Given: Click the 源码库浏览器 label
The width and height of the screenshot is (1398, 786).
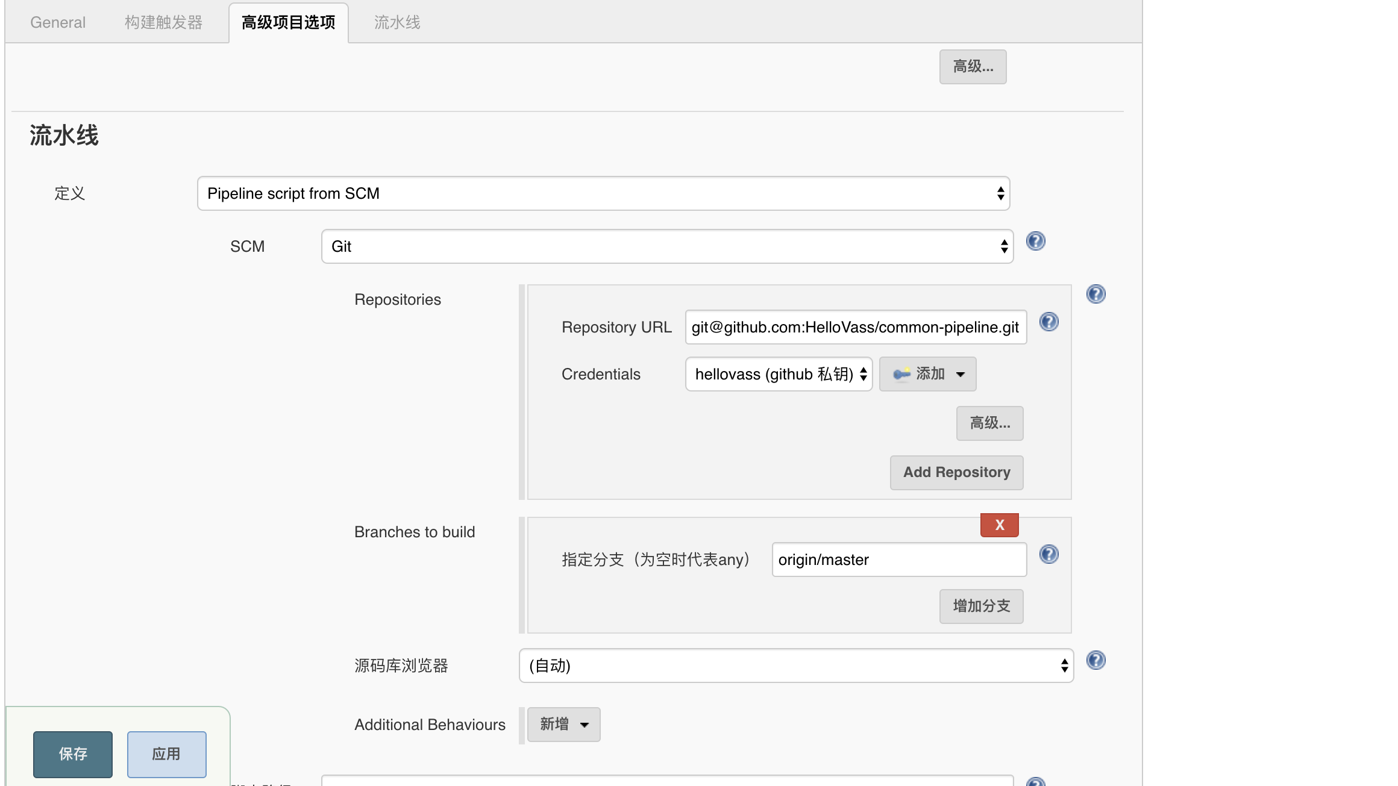Looking at the screenshot, I should [x=401, y=666].
